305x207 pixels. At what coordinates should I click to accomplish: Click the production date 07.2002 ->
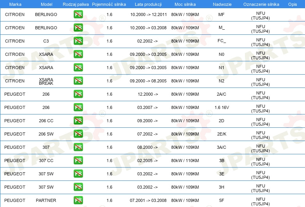(x=147, y=134)
